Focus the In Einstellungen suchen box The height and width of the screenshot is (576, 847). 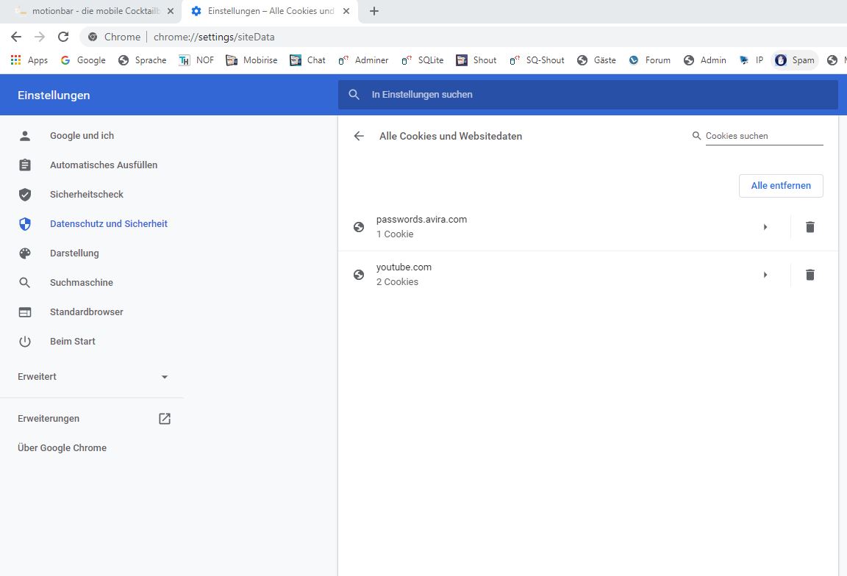588,95
